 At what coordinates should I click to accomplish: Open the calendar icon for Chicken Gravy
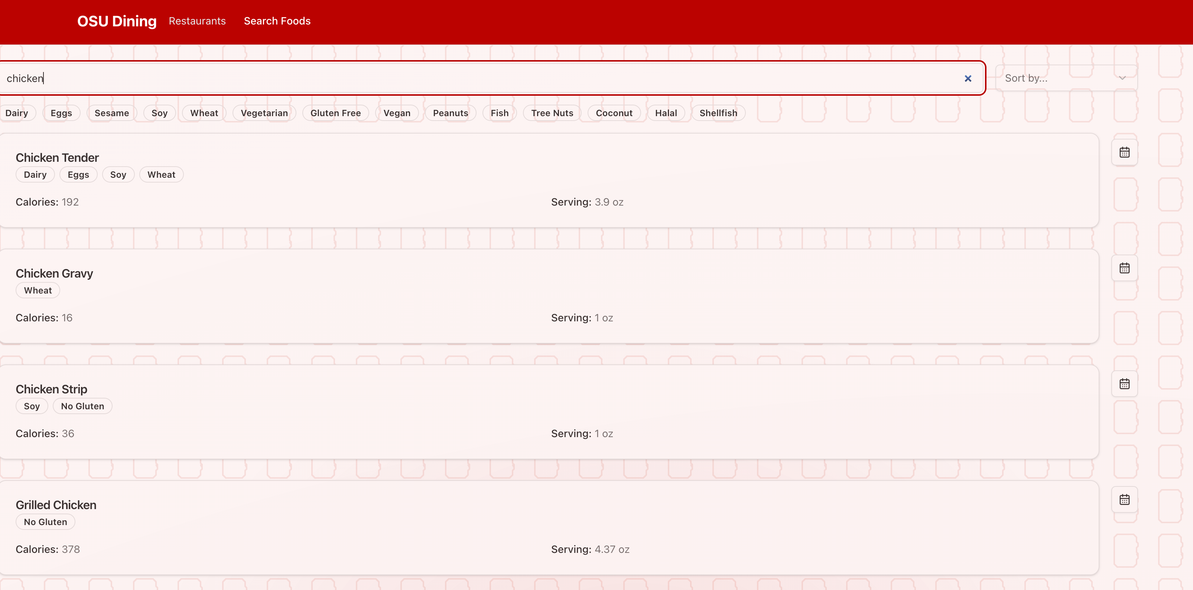pos(1125,268)
